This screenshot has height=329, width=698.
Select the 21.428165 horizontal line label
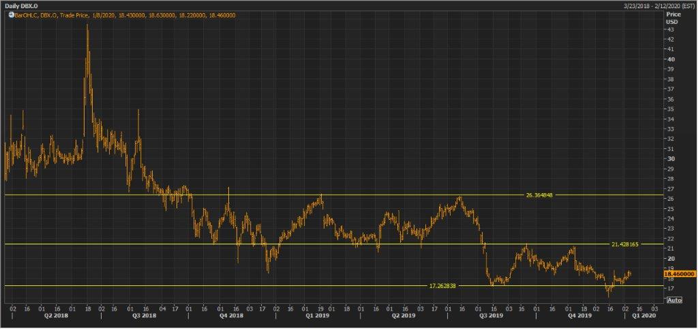pyautogui.click(x=625, y=244)
